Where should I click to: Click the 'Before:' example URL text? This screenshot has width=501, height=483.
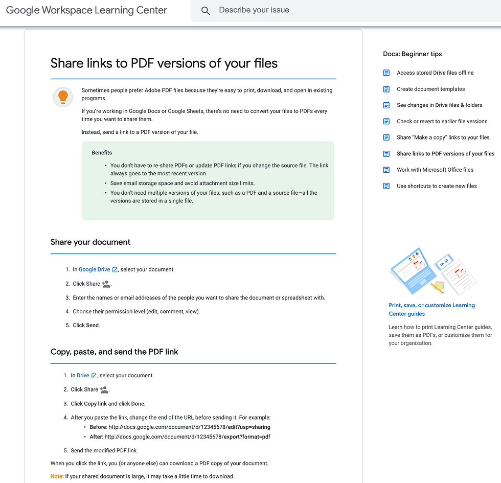coord(180,427)
